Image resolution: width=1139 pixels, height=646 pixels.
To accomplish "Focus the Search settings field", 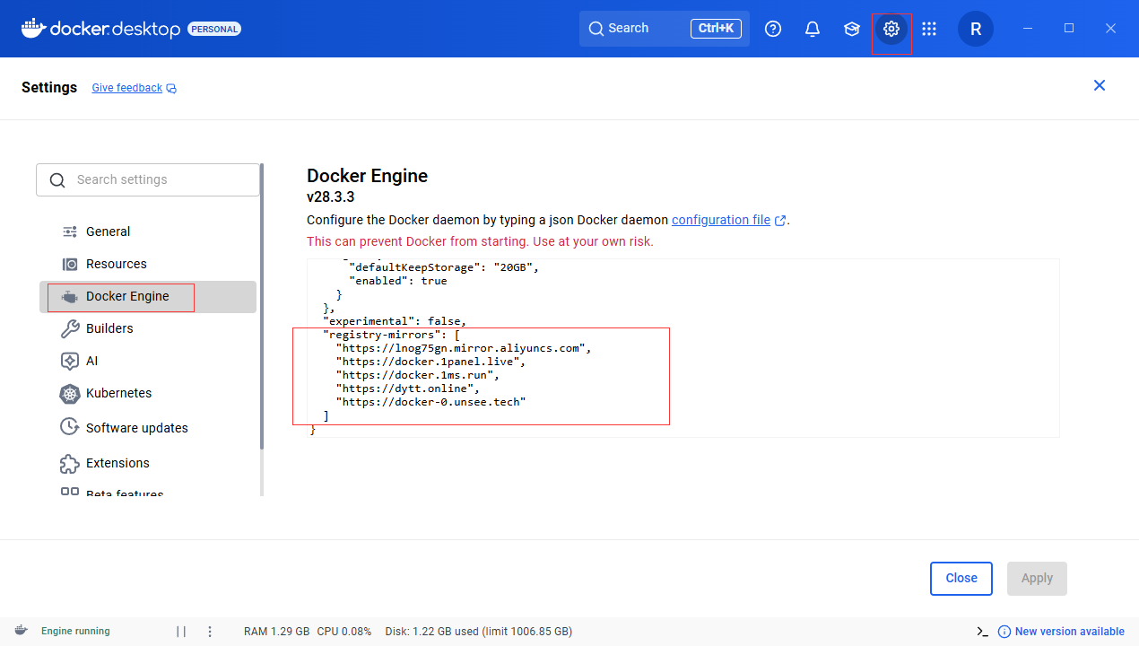I will 148,179.
